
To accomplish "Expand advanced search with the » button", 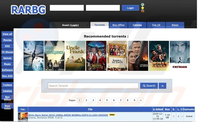I will (x=162, y=86).
